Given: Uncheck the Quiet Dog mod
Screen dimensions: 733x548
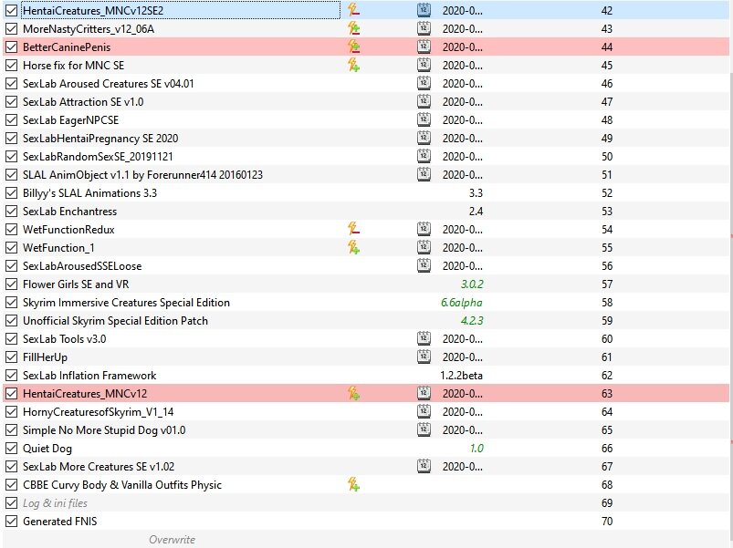Looking at the screenshot, I should click(11, 448).
